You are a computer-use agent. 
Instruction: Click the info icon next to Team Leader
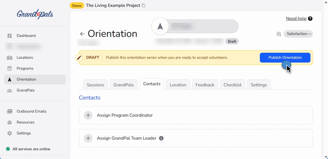(x=161, y=138)
